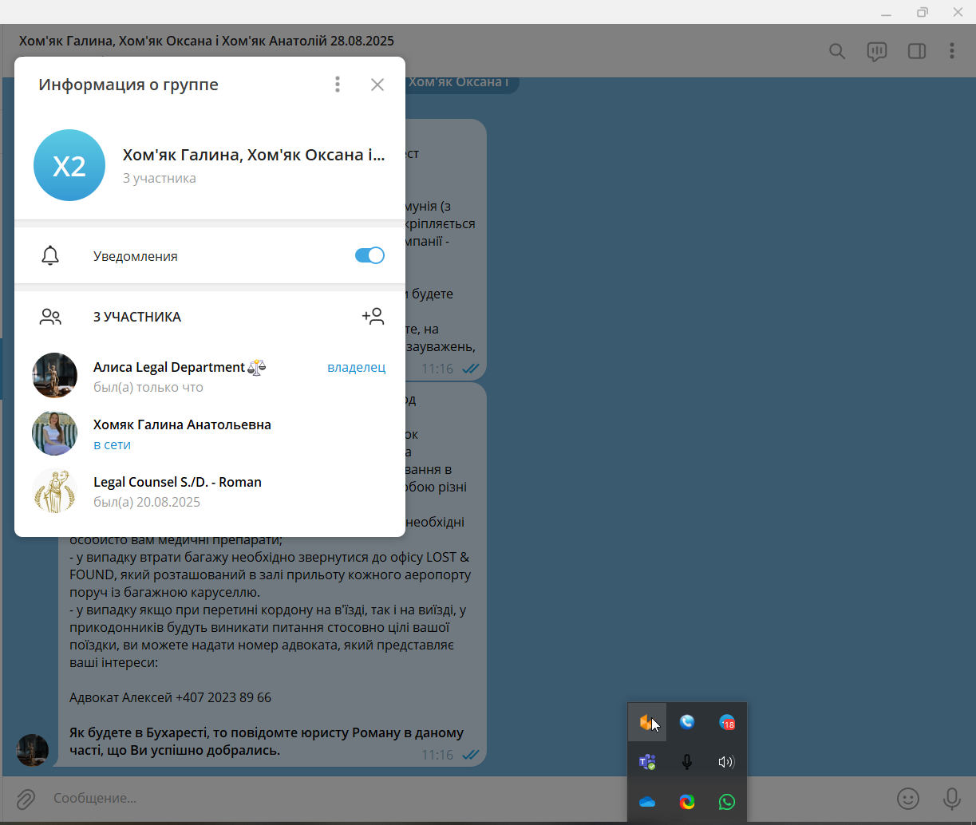Screen dimensions: 976x825
Task: Click the speaker volume tray icon
Action: (x=726, y=762)
